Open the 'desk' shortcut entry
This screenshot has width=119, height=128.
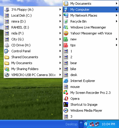coord(91,75)
